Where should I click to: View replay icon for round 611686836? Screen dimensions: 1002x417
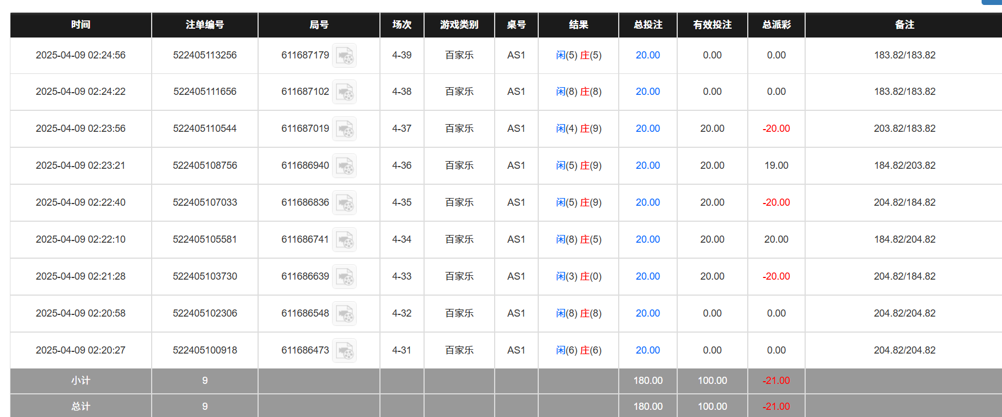tap(344, 203)
